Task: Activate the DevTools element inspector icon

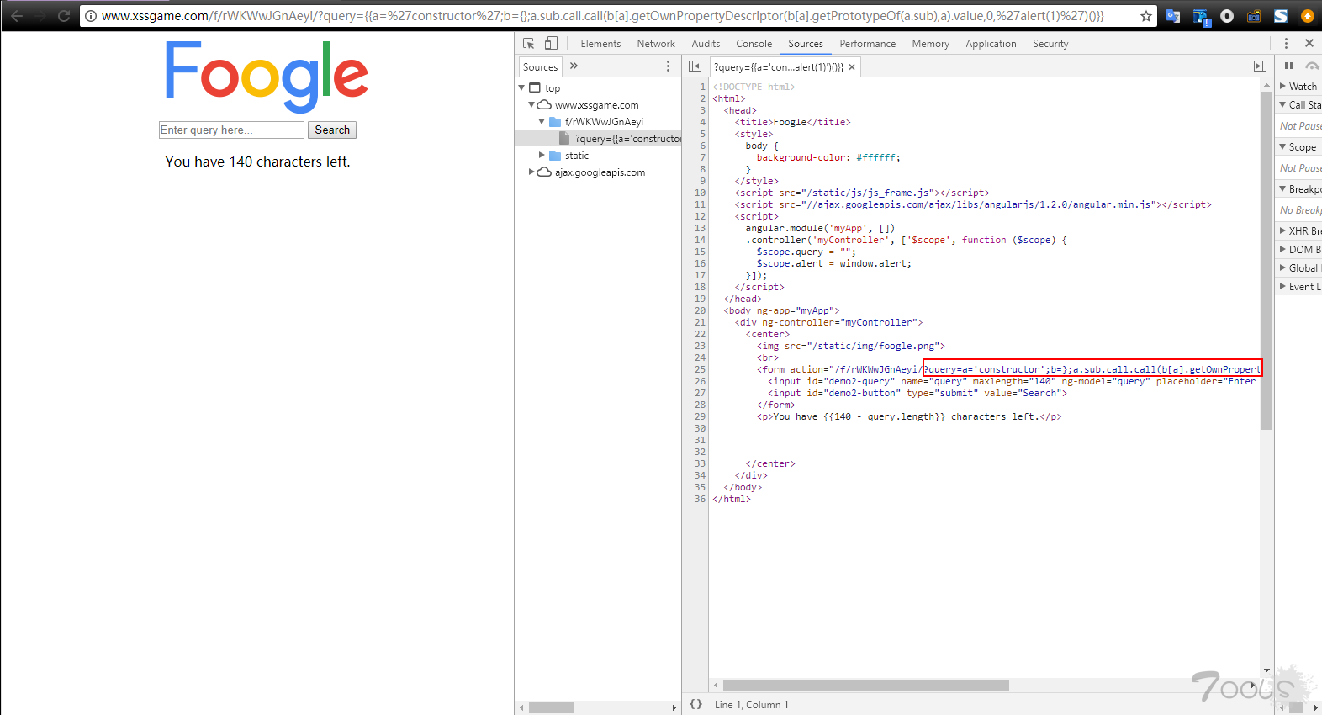Action: click(x=528, y=43)
